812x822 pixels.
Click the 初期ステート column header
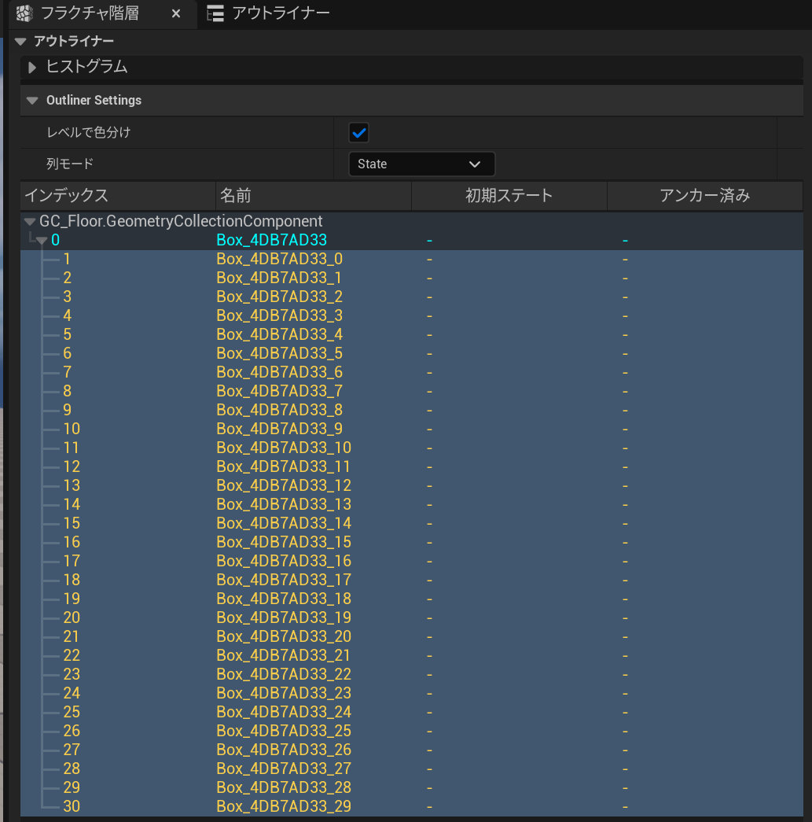[x=509, y=196]
